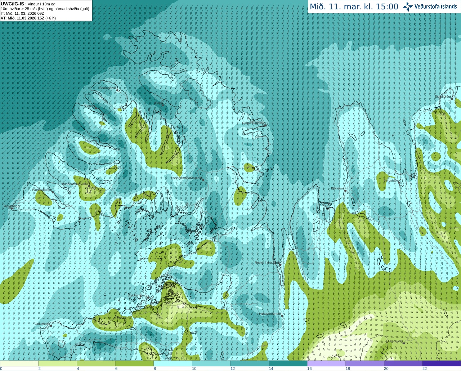Select the violet 20–22 legend swatch

click(403, 363)
